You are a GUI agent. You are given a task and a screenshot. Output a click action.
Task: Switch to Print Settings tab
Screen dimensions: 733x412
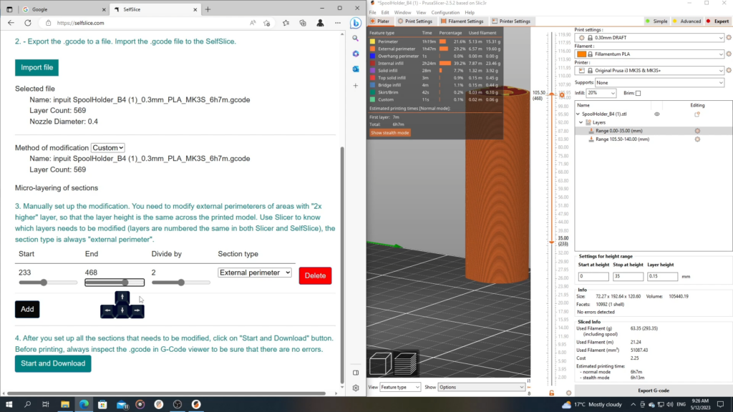[414, 21]
